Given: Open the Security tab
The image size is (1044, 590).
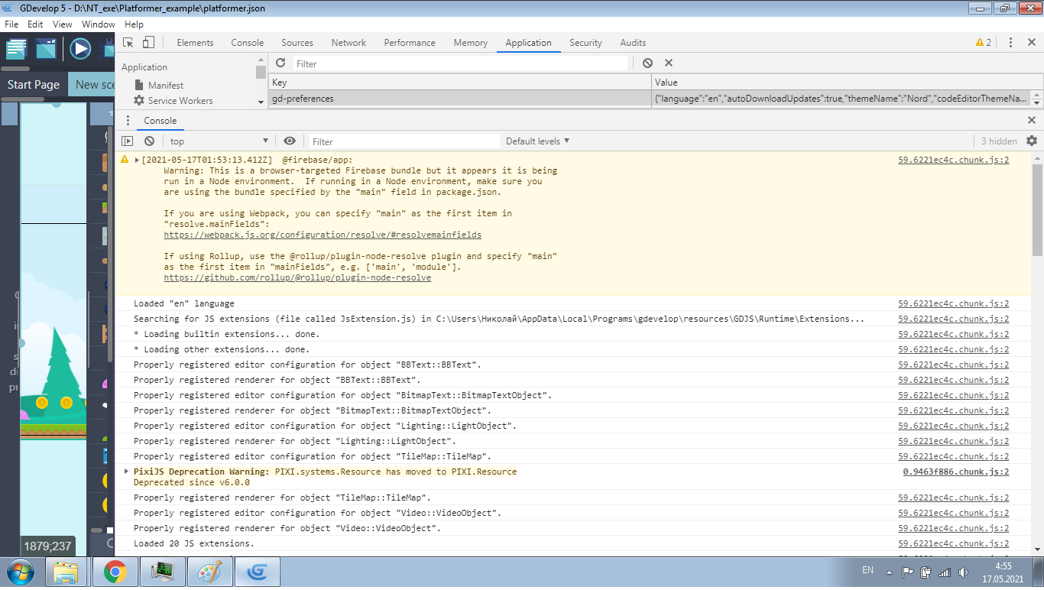Looking at the screenshot, I should (585, 43).
